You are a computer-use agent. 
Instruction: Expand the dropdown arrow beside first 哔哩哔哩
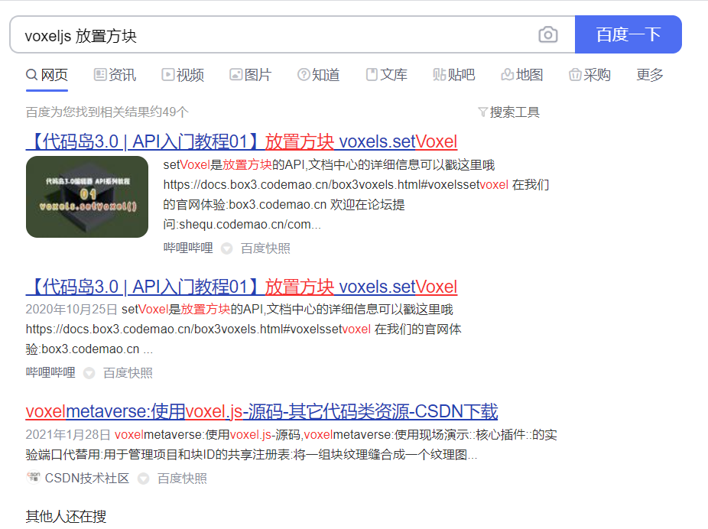(226, 248)
